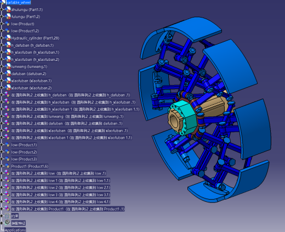Click the fulungu (Part1.2) part icon
Image resolution: width=285 pixels, height=232 pixels.
[8, 16]
